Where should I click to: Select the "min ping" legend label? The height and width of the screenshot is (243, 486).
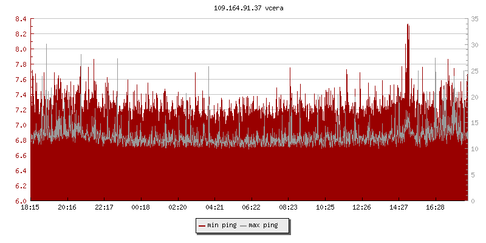(222, 225)
